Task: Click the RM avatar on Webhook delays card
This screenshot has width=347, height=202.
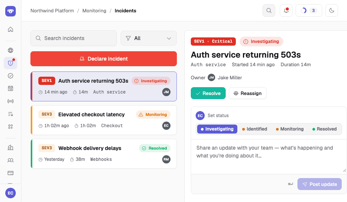Action: click(x=166, y=159)
